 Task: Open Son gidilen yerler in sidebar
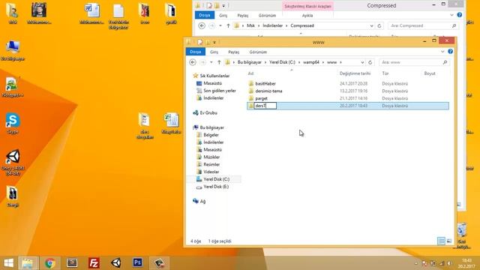click(x=220, y=91)
